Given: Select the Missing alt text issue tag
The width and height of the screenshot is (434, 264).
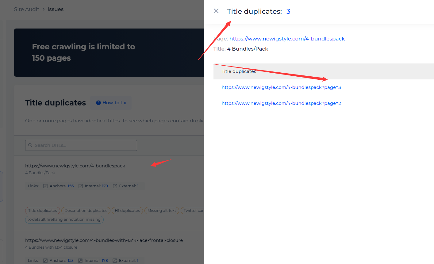Looking at the screenshot, I should tap(162, 211).
